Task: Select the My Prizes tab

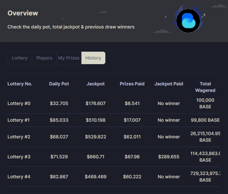Action: pyautogui.click(x=69, y=58)
